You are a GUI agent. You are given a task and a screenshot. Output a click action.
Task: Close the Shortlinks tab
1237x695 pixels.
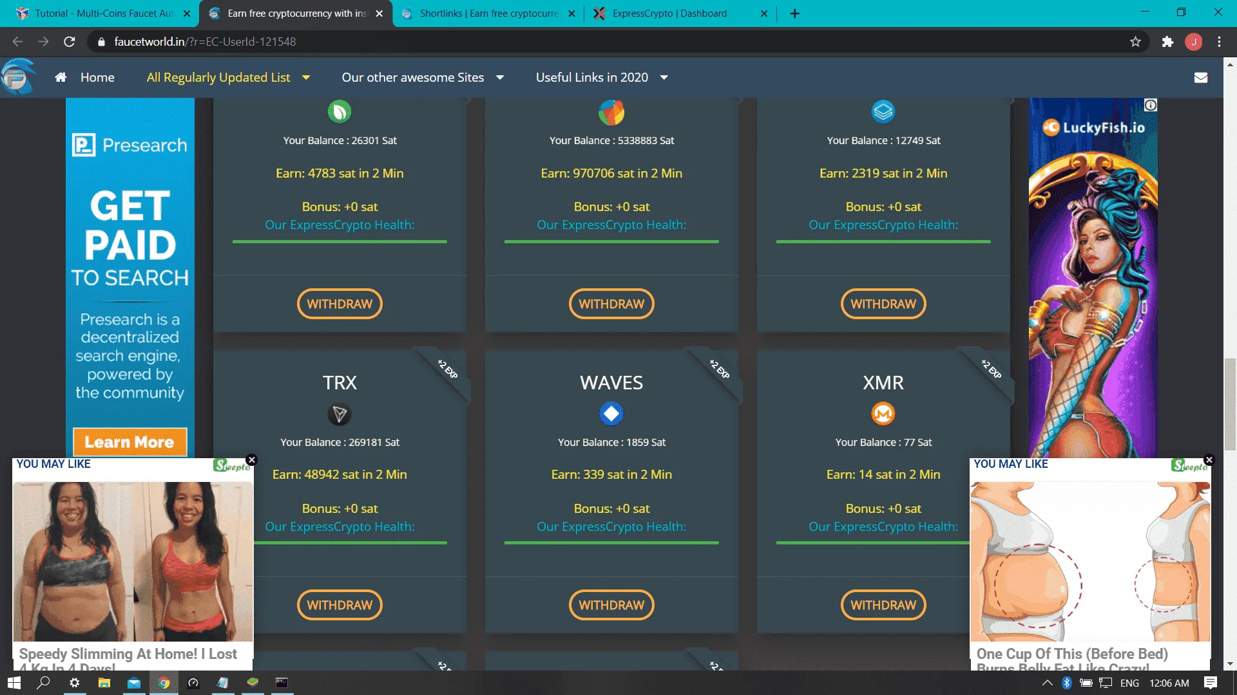pyautogui.click(x=571, y=14)
